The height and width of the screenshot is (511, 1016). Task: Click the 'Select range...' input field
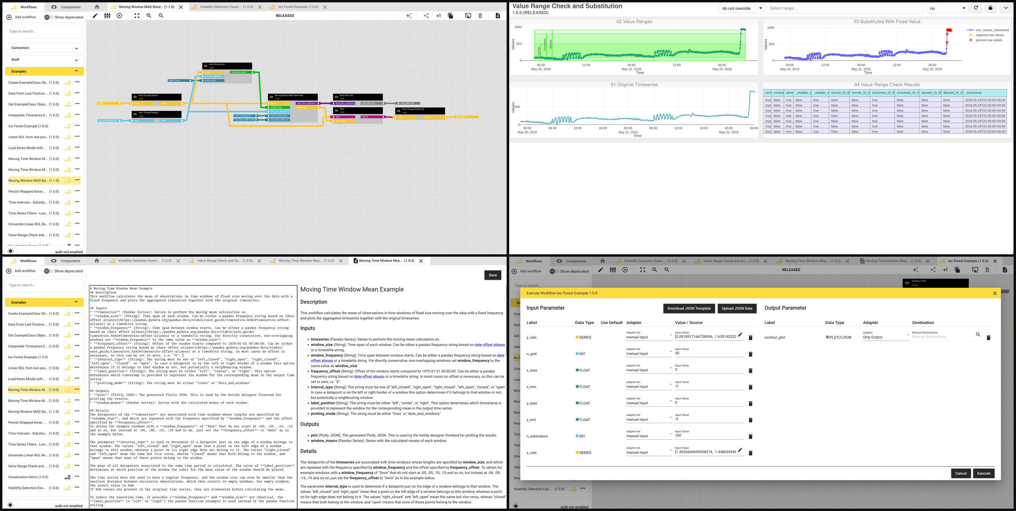click(x=845, y=8)
